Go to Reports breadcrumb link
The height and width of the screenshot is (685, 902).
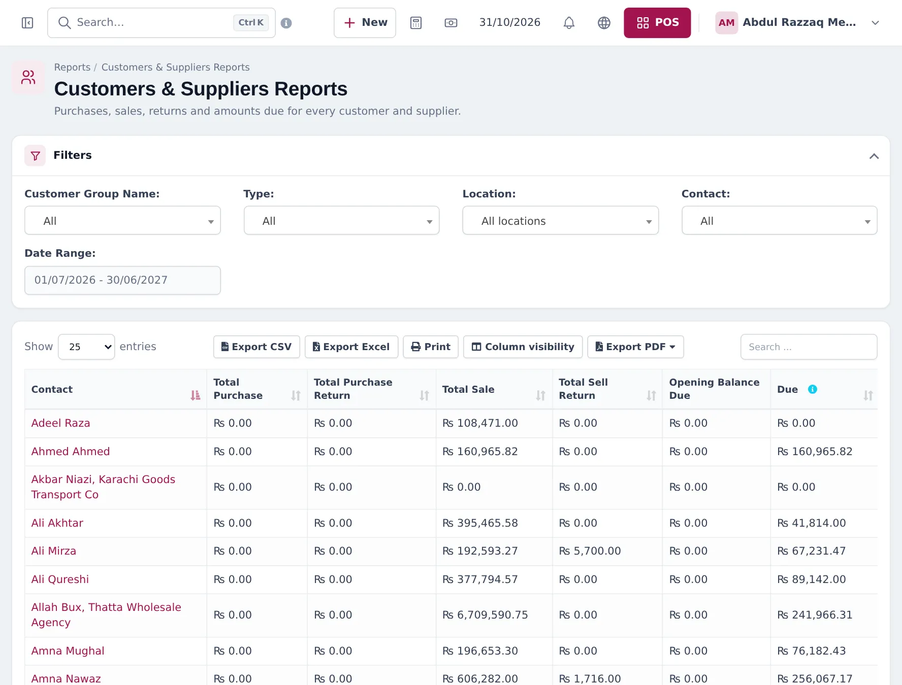pyautogui.click(x=72, y=67)
